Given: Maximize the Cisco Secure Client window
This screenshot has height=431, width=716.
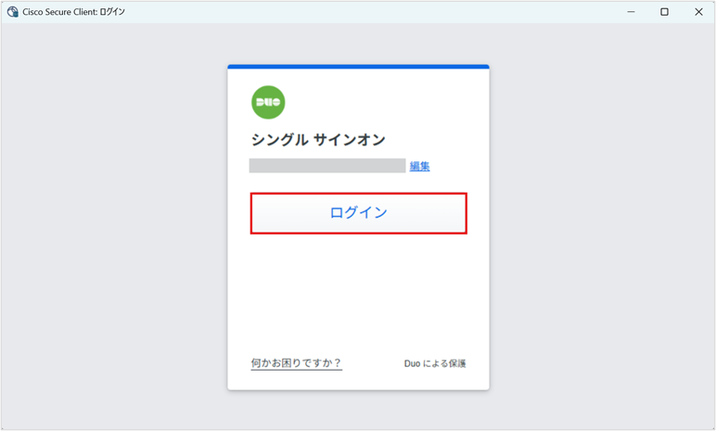Looking at the screenshot, I should tap(664, 12).
